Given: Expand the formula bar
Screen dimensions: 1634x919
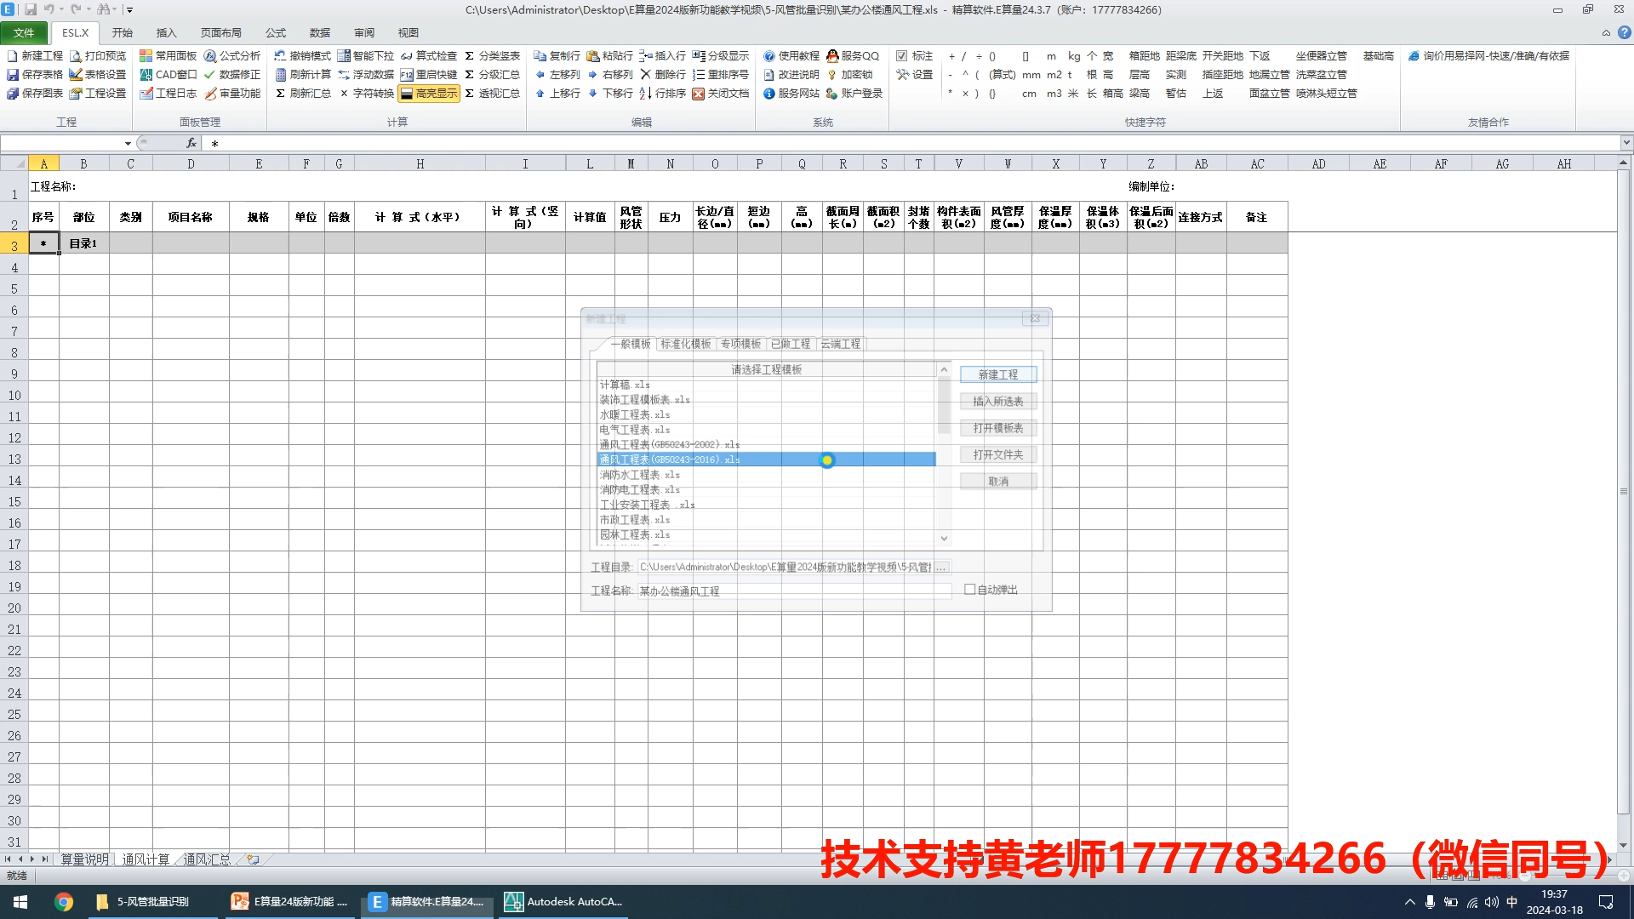Looking at the screenshot, I should click(1626, 143).
